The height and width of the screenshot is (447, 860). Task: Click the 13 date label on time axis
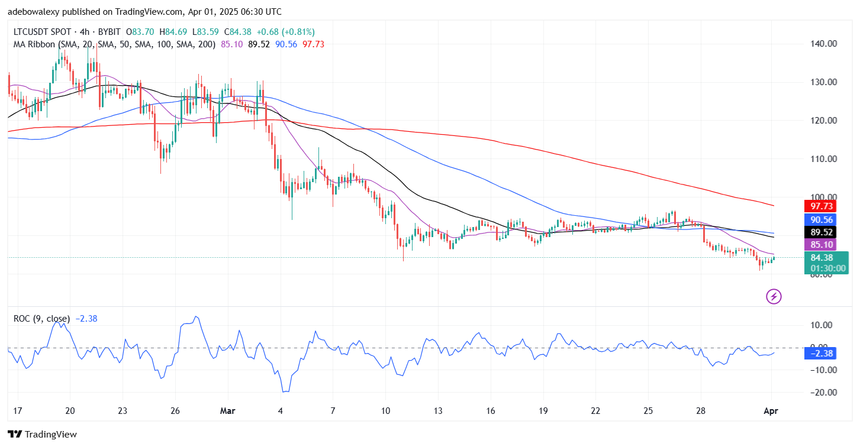click(438, 411)
